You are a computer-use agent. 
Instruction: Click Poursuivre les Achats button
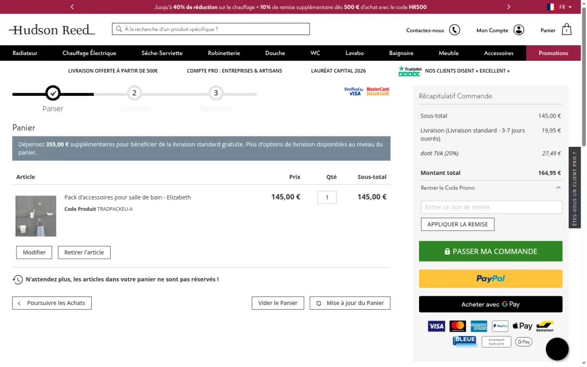(x=52, y=303)
